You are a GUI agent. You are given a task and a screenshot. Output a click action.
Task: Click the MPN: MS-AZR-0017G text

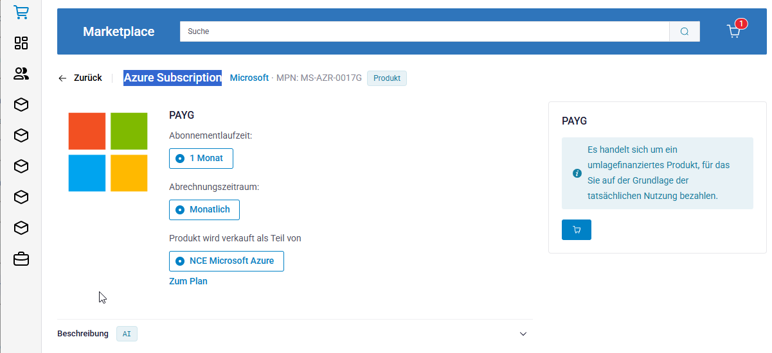(x=319, y=78)
